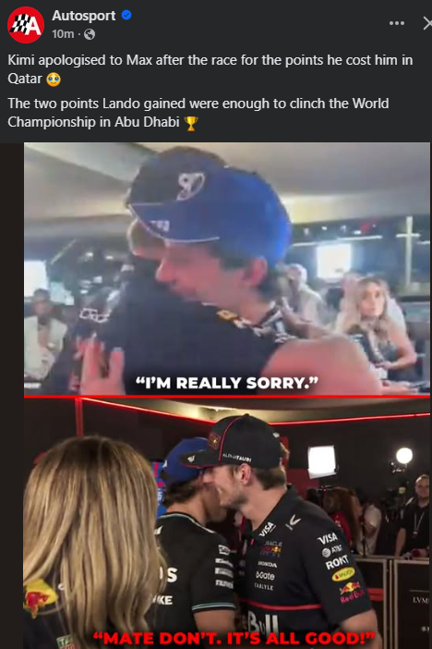Check the globe public audience icon
Screen dimensions: 432x649
[90, 34]
